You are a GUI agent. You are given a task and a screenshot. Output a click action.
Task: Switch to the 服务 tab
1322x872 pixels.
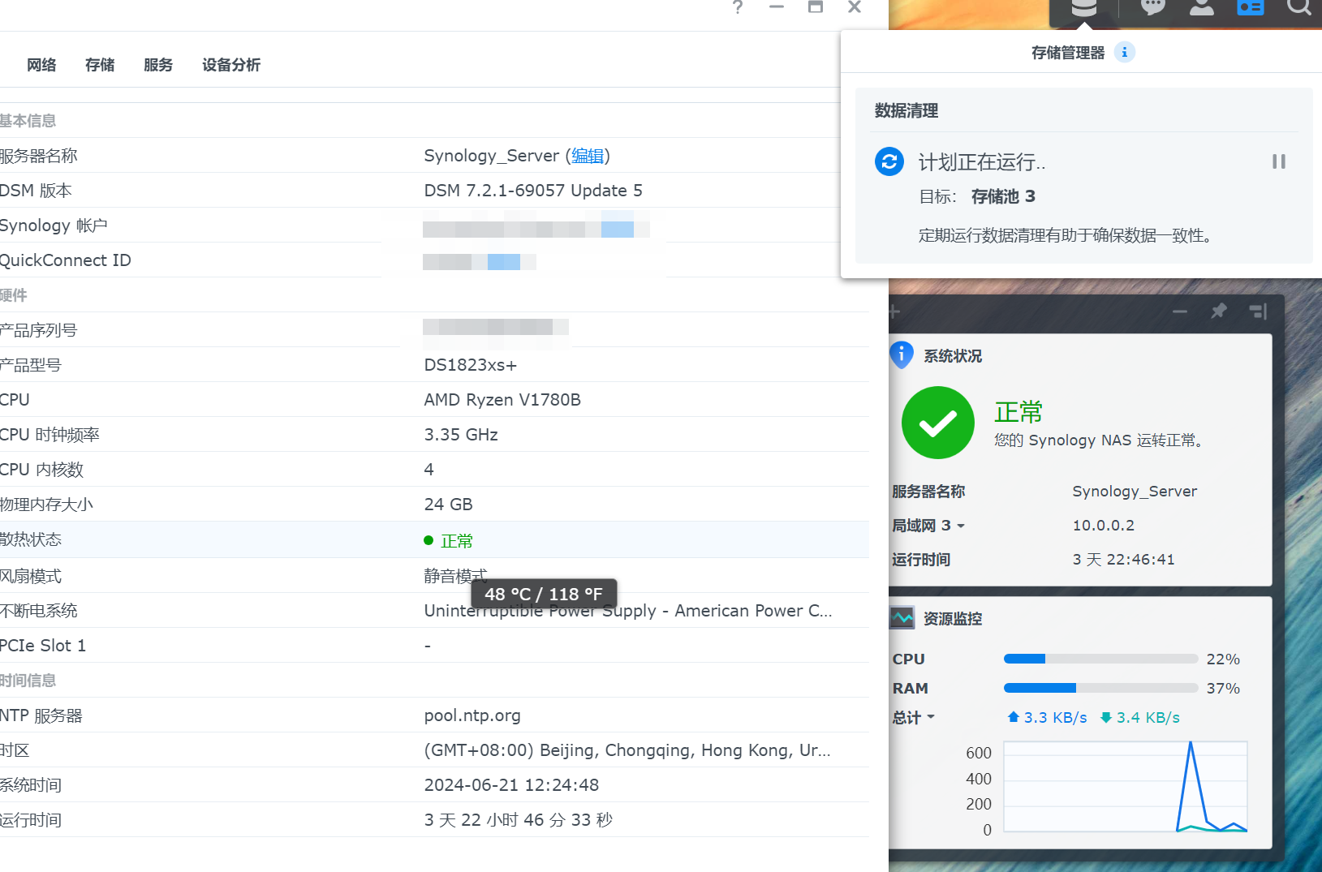(x=158, y=65)
